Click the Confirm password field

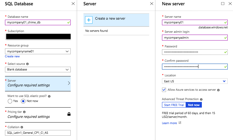point(195,67)
